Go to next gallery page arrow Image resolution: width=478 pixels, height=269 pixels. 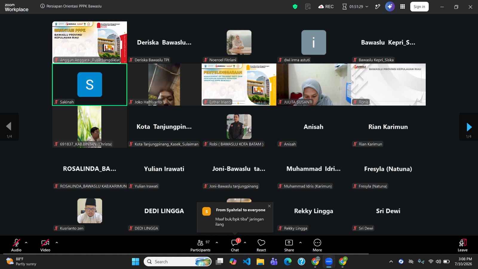[x=469, y=127]
